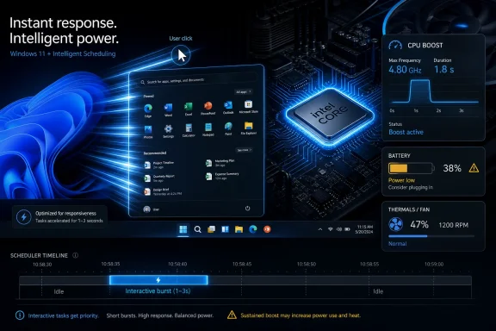Show hidden tray icons chevron
Screen dimensions: 496x331
320,229
